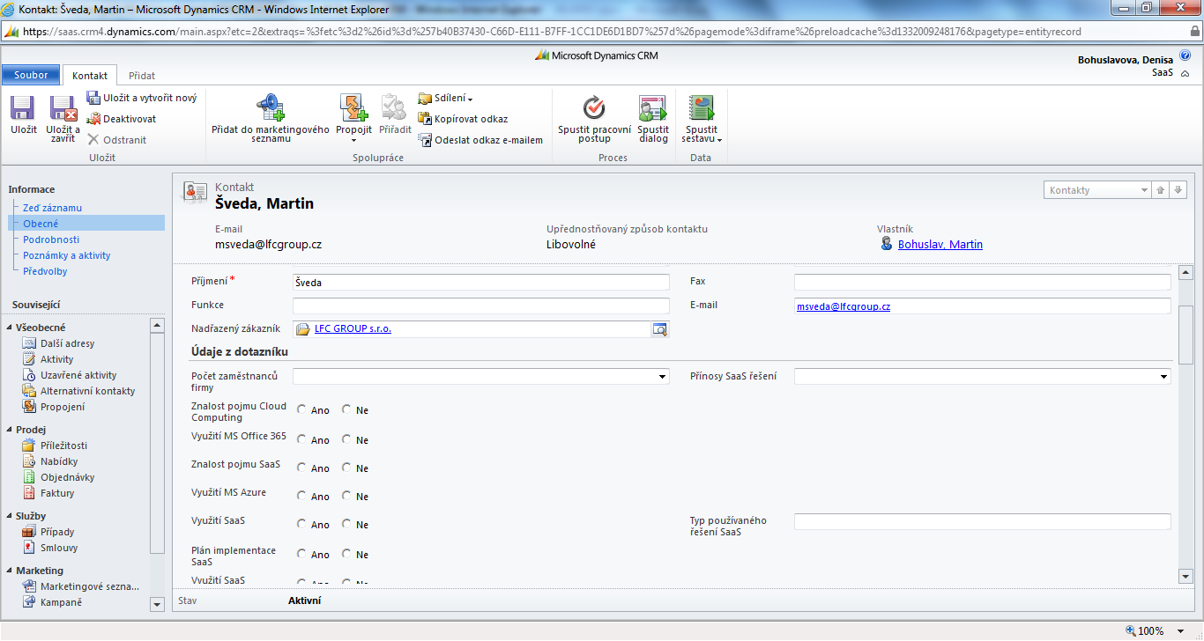The height and width of the screenshot is (641, 1204).
Task: Open owner link Bohuslav, Martin
Action: click(940, 245)
